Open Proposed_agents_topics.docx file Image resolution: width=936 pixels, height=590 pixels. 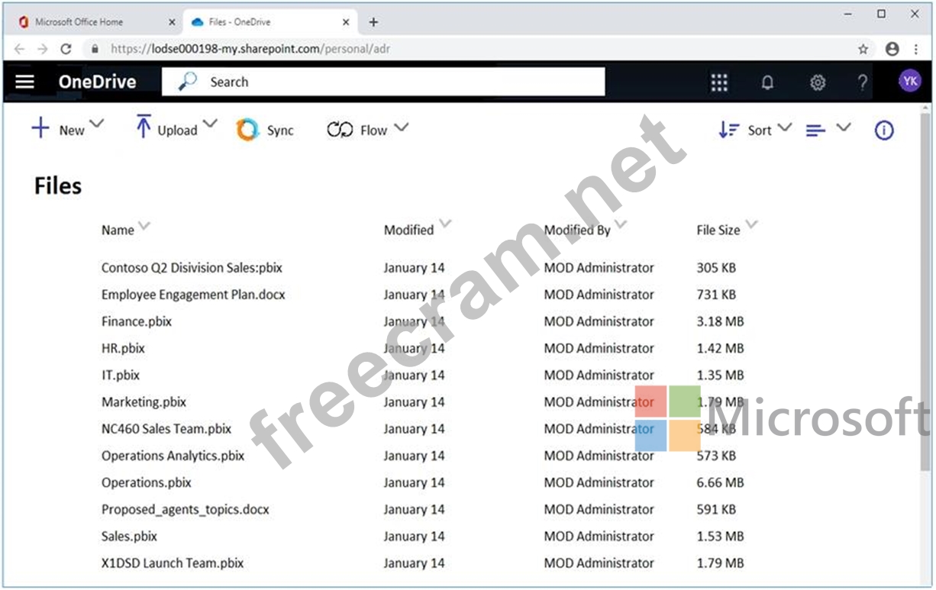pyautogui.click(x=185, y=509)
